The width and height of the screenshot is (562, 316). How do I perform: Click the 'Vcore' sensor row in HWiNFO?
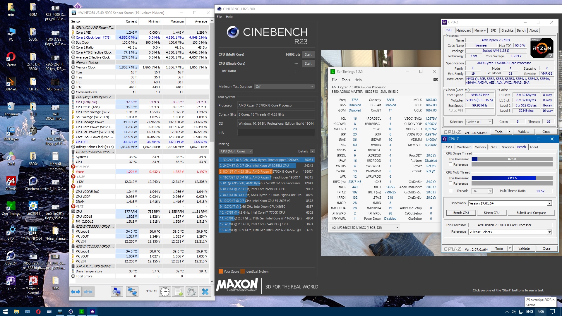point(139,172)
